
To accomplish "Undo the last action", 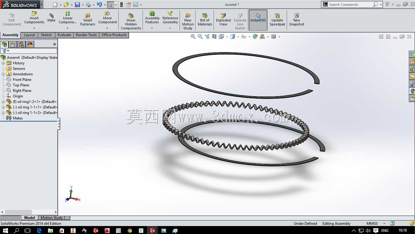I will 99,5.
